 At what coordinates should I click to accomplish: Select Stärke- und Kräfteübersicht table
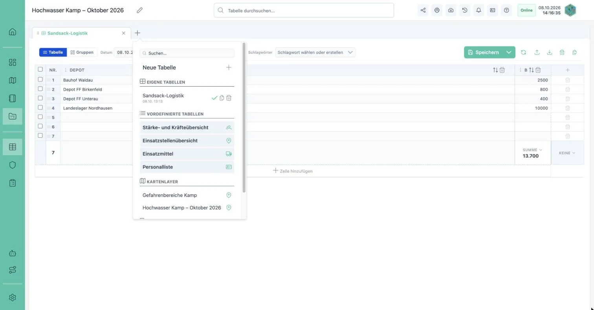pos(187,127)
